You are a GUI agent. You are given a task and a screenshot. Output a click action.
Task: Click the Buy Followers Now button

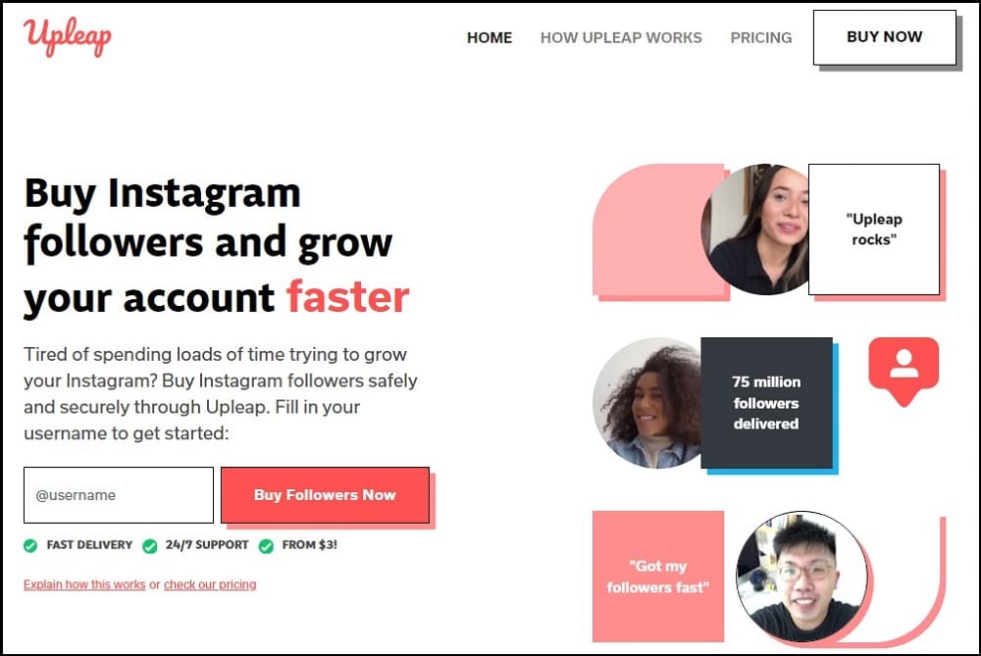(x=325, y=494)
